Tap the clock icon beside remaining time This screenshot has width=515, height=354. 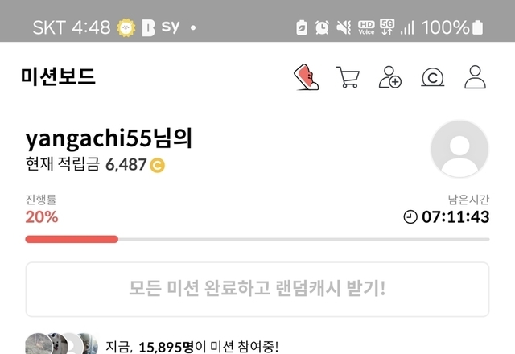pyautogui.click(x=410, y=217)
